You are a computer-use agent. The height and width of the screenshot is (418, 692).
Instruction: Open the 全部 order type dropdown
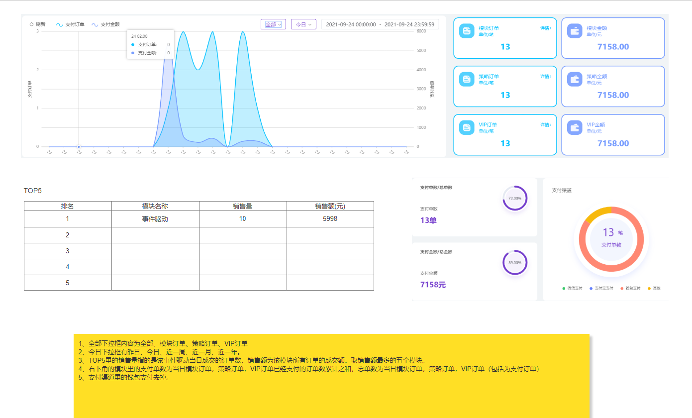pos(273,24)
